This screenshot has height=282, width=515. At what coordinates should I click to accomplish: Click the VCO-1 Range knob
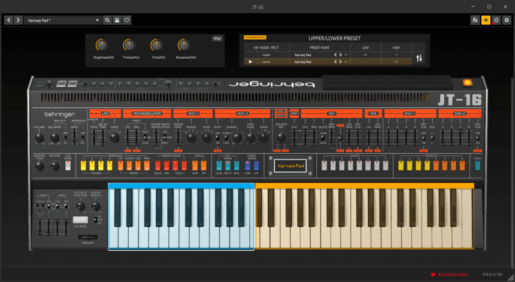tap(191, 137)
